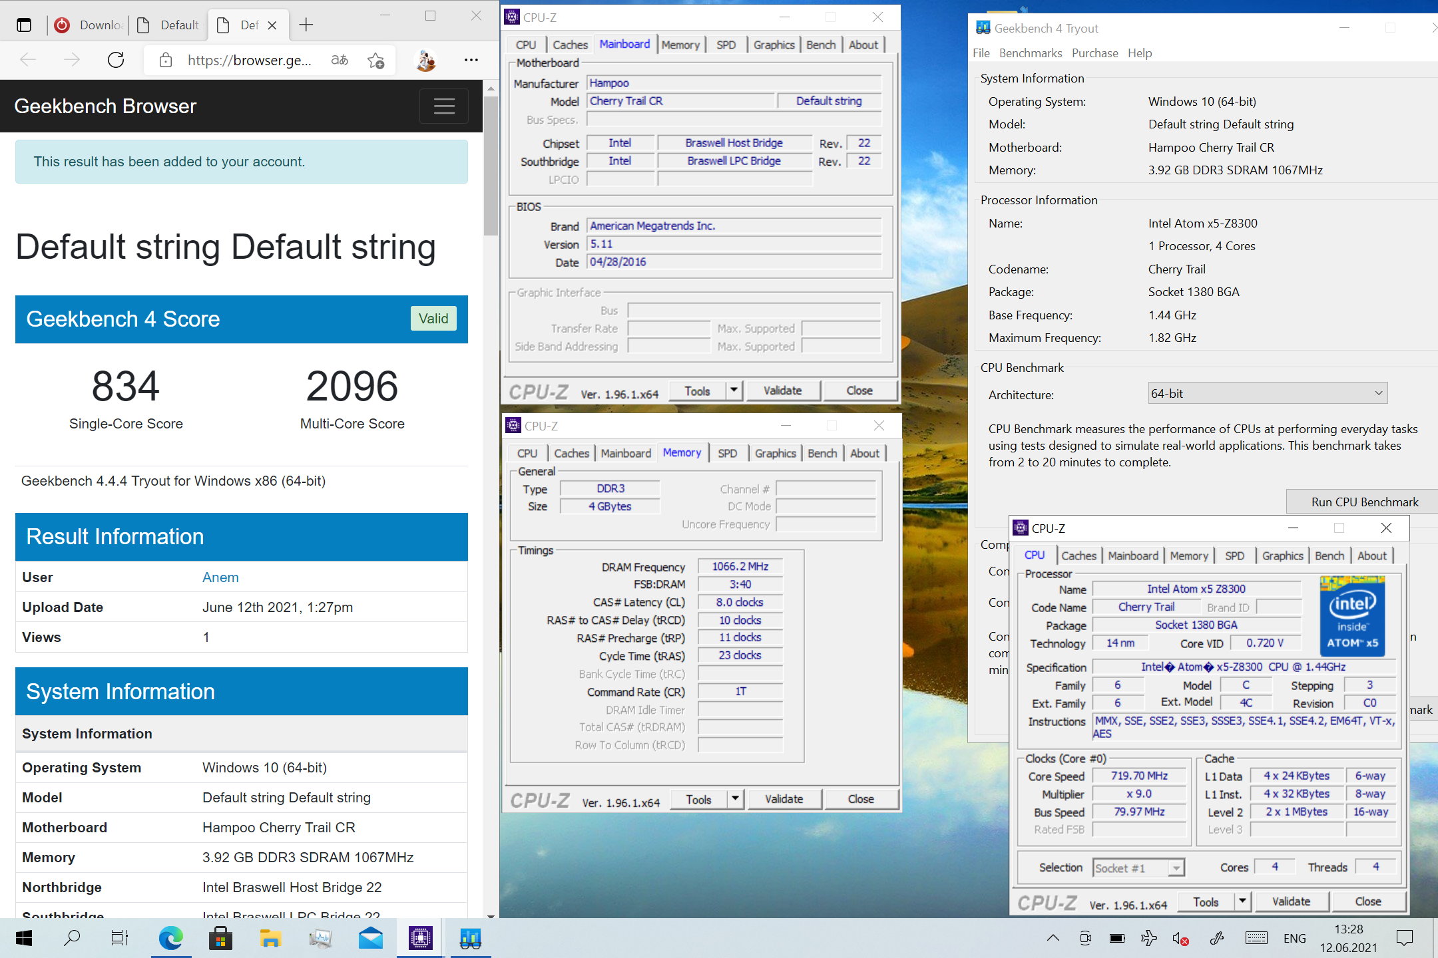Select Bench tab in Mainboard CPU-Z window
1438x958 pixels.
pyautogui.click(x=820, y=45)
